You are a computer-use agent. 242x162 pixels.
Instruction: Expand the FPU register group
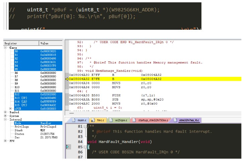coord(5,141)
